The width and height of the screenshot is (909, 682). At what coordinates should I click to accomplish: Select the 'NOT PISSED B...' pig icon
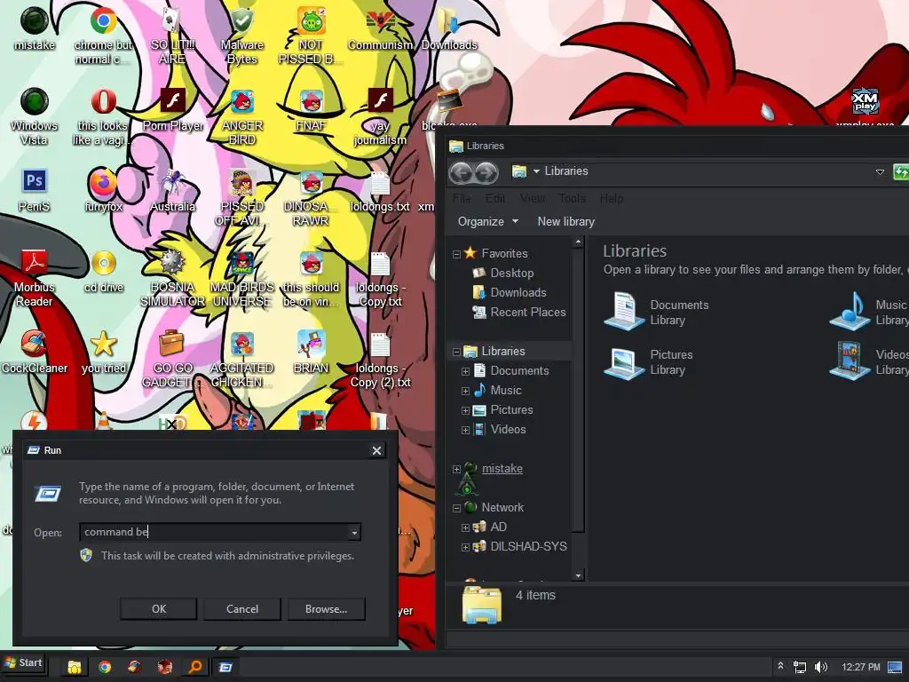point(312,36)
